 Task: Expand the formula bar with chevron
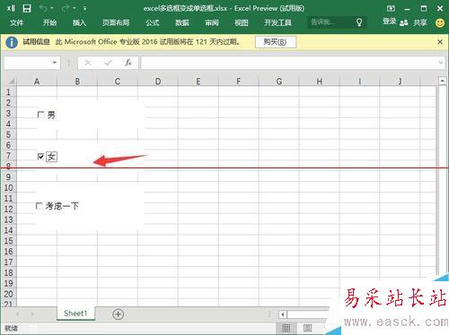(x=441, y=63)
